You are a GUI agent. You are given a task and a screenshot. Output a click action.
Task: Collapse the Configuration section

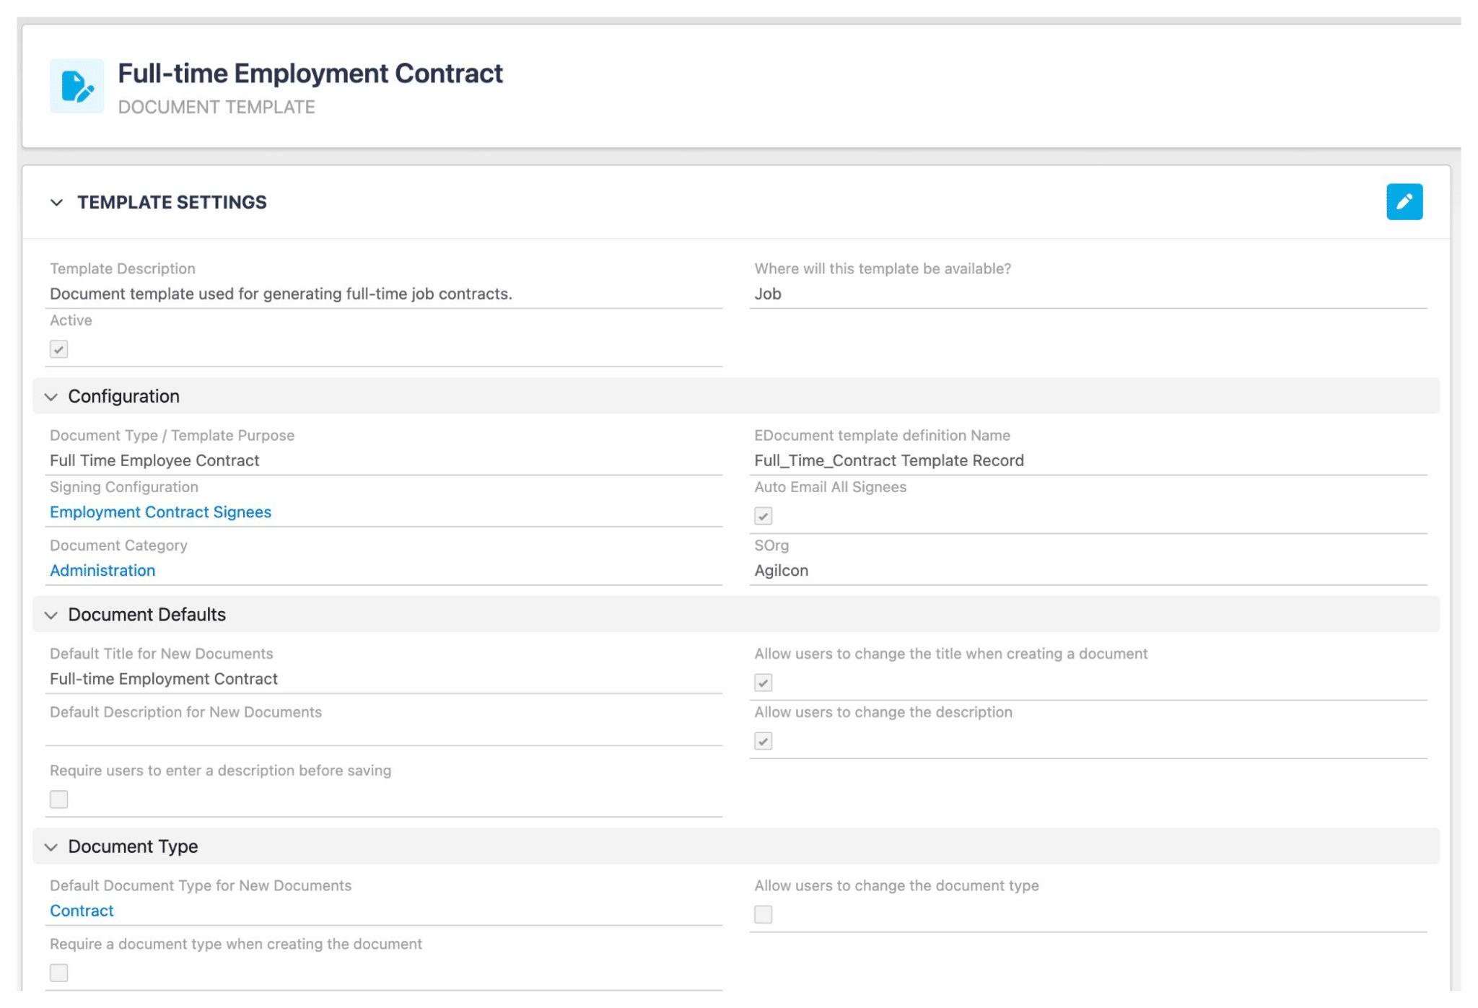[51, 397]
